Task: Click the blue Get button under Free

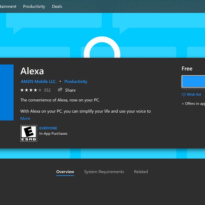Action: point(193,81)
